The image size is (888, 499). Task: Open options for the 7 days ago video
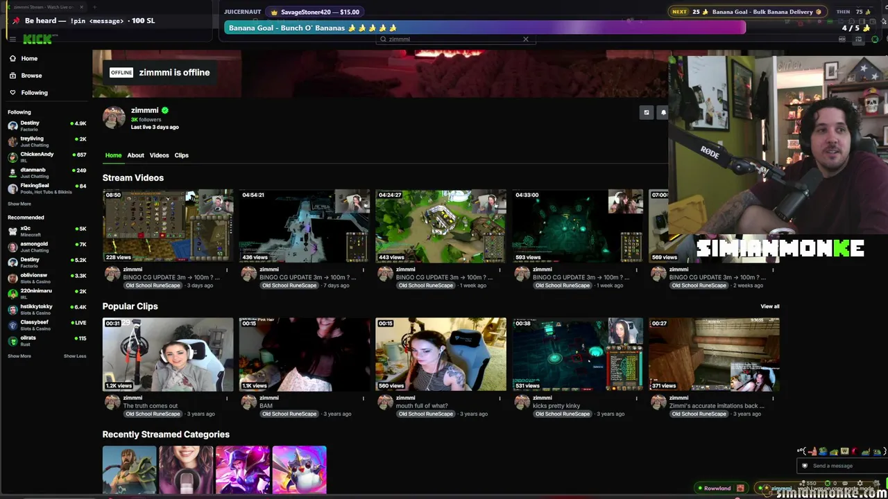point(364,270)
